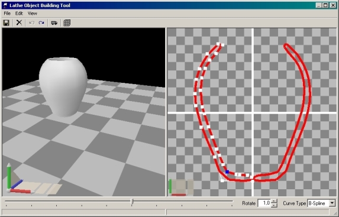
Task: Click the Rotate value input field
Action: 264,203
